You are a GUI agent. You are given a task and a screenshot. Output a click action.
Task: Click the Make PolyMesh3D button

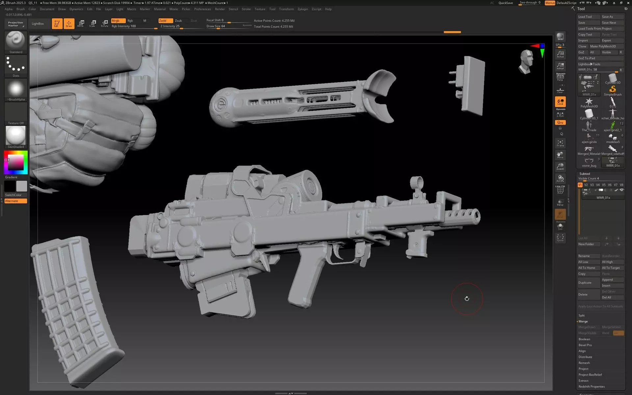click(x=603, y=46)
